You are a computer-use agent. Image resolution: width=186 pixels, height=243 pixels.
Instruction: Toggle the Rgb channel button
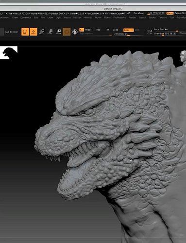coord(98,30)
